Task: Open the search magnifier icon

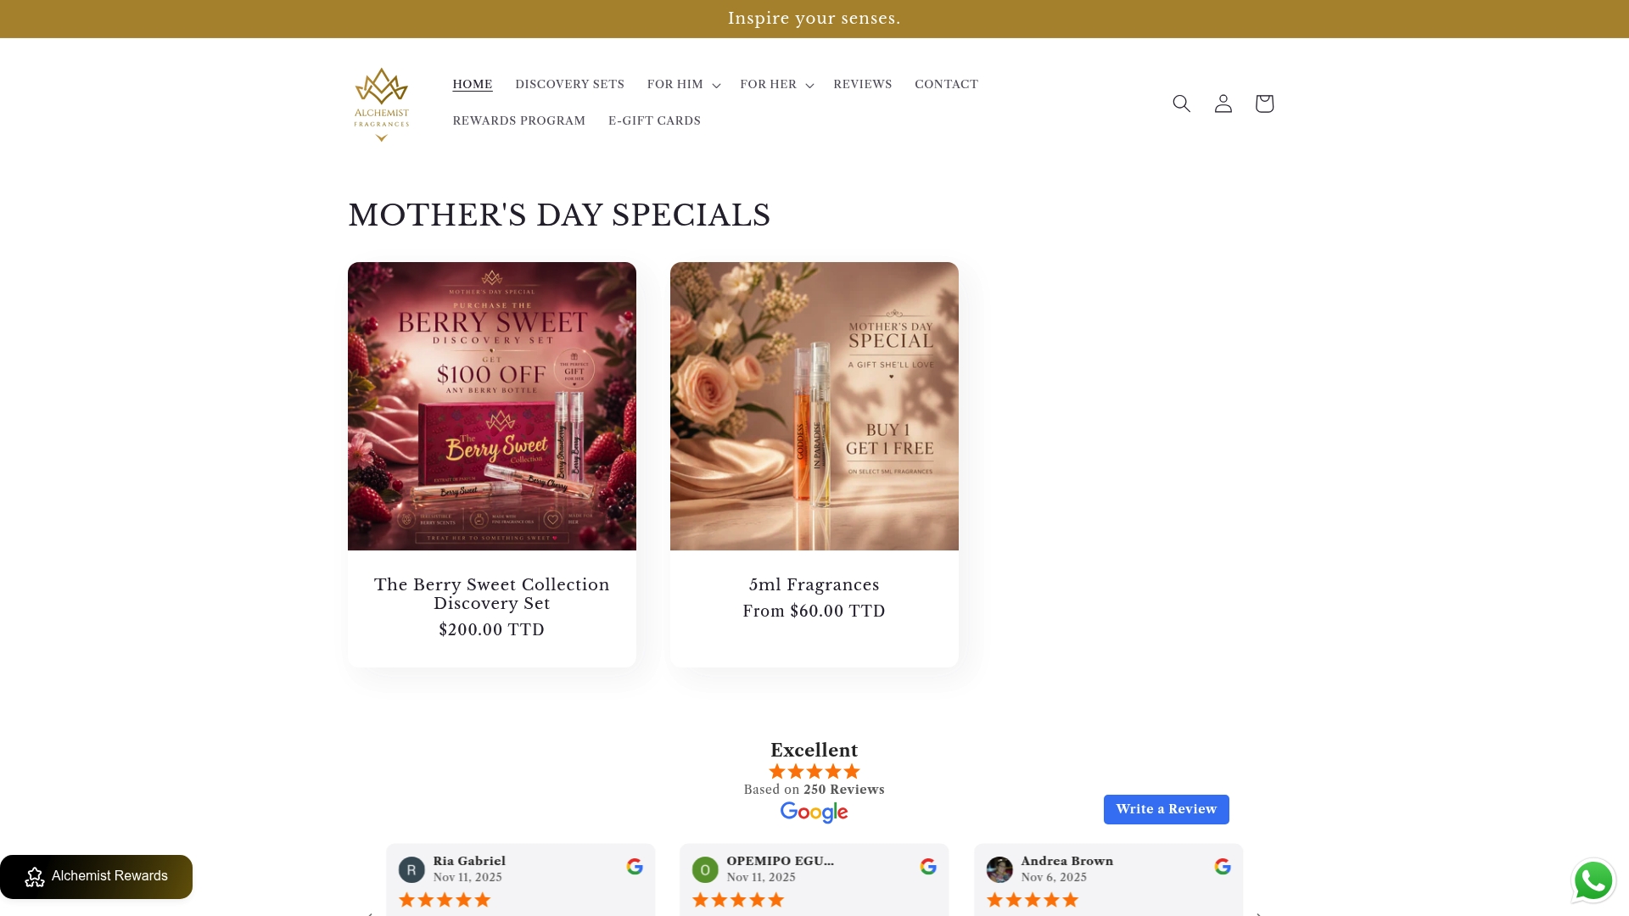Action: pyautogui.click(x=1181, y=103)
